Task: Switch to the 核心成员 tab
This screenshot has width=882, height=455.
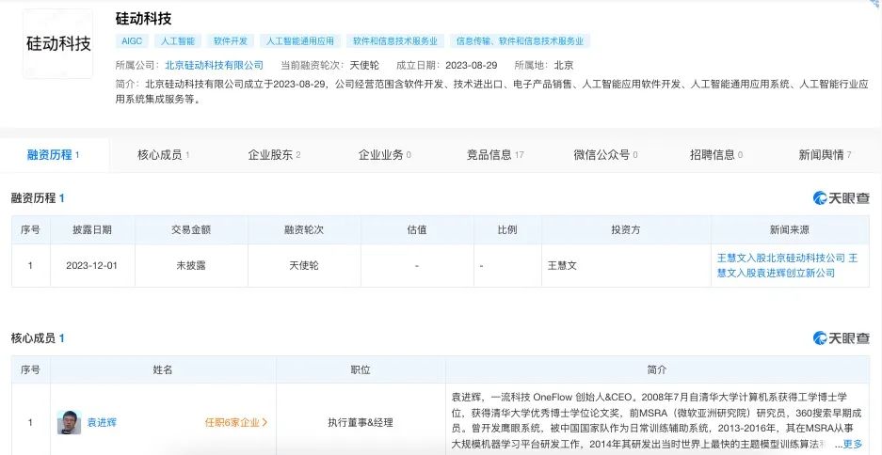Action: [x=163, y=155]
